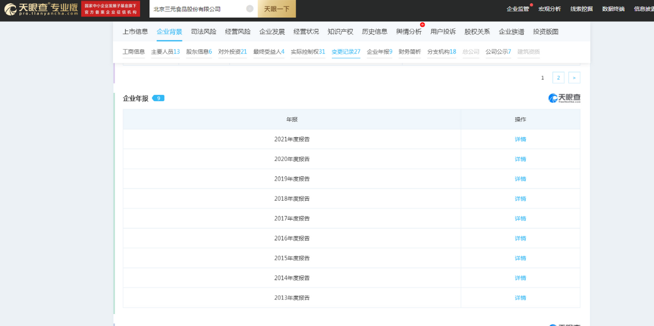Viewport: 654px width, 326px height.
Task: Open 详情 for the 2015年度报告
Action: [x=520, y=258]
